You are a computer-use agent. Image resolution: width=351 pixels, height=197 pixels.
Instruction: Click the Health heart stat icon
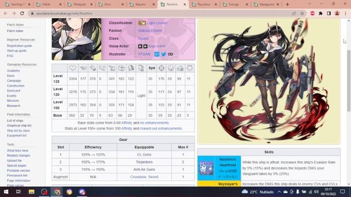73,68
